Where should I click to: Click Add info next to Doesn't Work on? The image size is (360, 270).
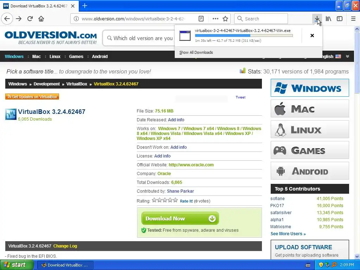click(x=178, y=147)
